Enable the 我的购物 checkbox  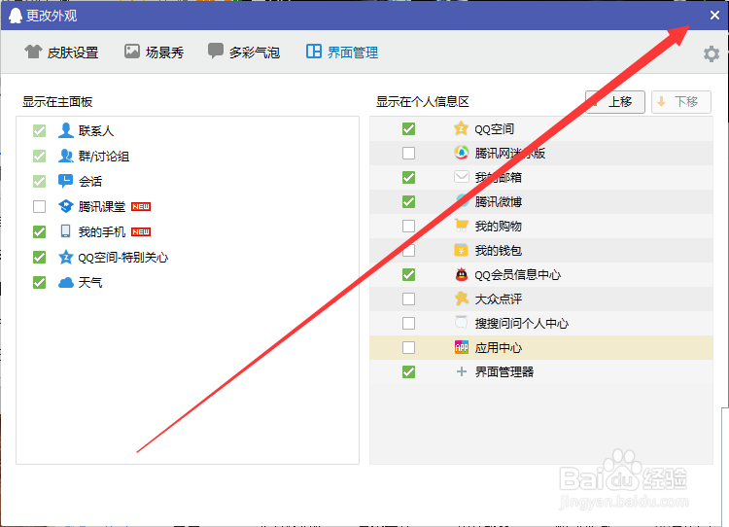408,226
